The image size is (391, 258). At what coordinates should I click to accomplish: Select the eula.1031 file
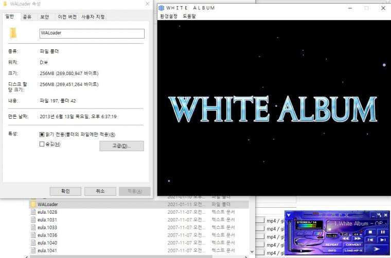click(x=47, y=220)
